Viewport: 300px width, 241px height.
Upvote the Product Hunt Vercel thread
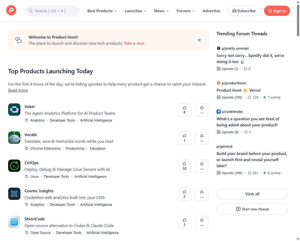tap(229, 97)
